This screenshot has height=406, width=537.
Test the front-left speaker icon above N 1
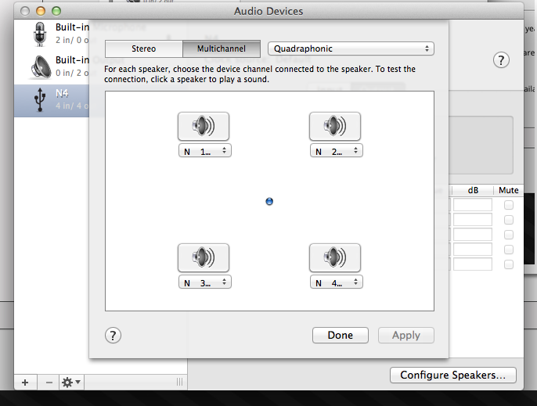pyautogui.click(x=204, y=126)
